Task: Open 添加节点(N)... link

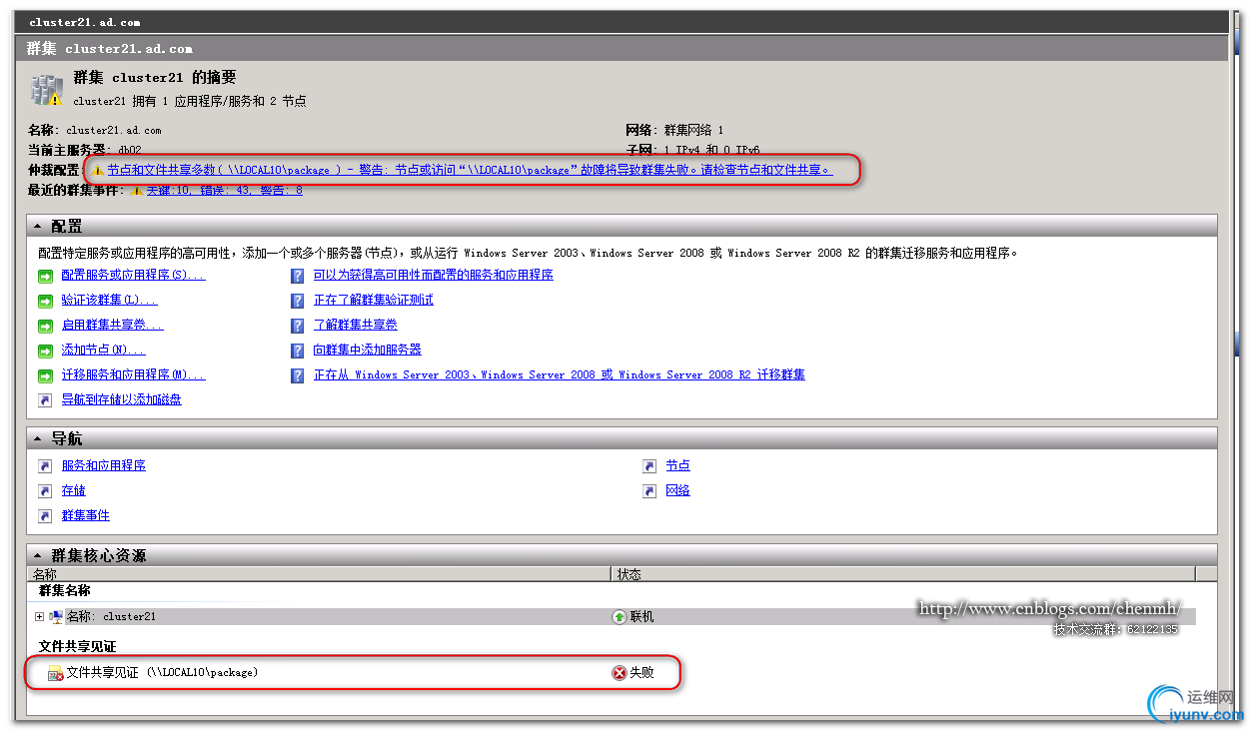Action: [x=103, y=350]
